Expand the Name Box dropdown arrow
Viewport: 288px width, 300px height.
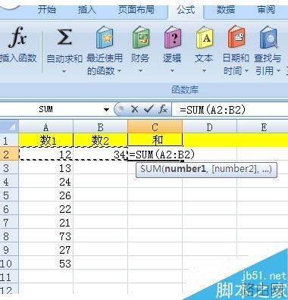click(107, 110)
